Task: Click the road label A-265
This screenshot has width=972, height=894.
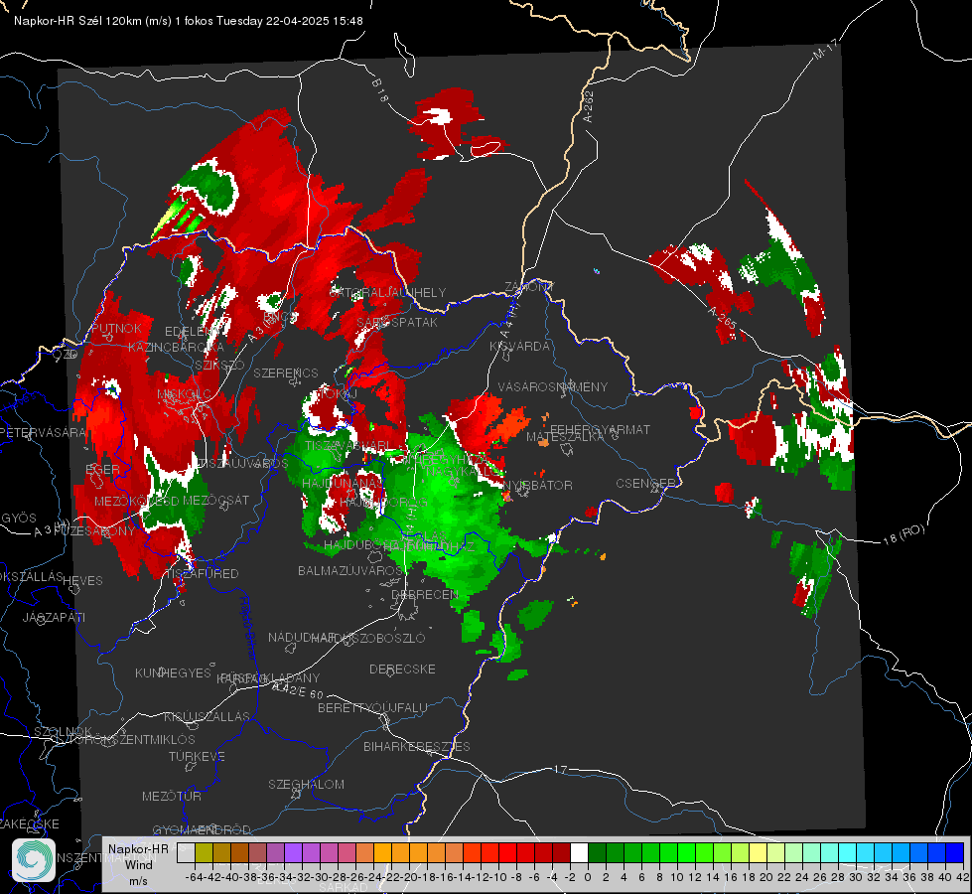Action: point(722,318)
